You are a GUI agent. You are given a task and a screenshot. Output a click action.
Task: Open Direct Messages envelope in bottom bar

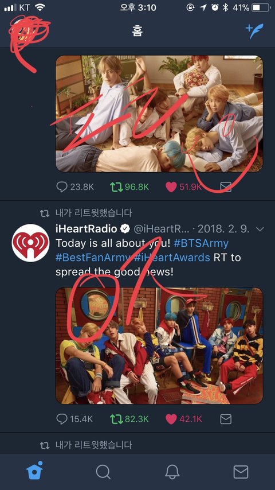[241, 472]
